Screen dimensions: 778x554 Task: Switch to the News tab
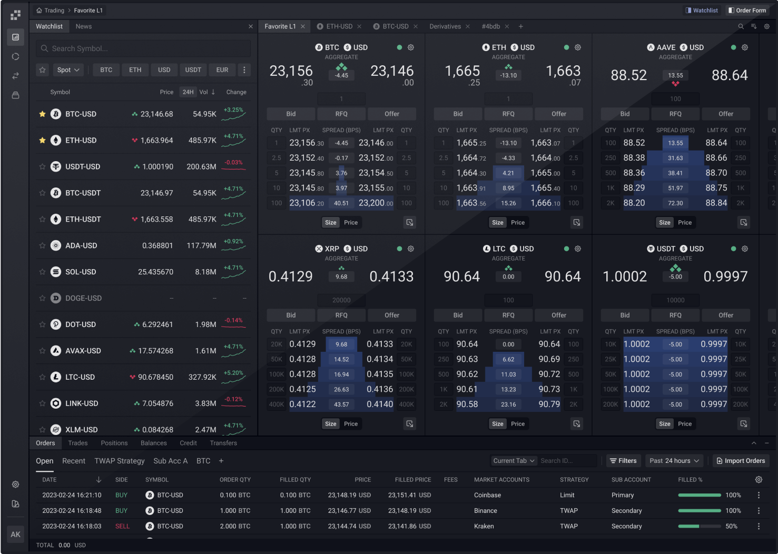(83, 26)
